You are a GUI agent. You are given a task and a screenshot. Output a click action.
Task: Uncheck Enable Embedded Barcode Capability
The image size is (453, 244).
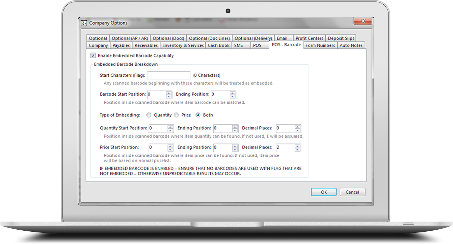93,56
